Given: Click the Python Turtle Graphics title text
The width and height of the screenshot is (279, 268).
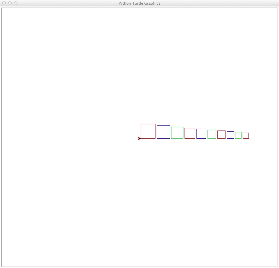Looking at the screenshot, I should (x=139, y=3).
